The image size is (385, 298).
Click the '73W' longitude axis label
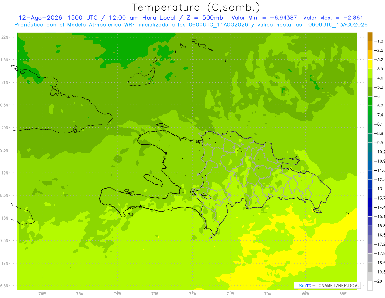tap(155, 293)
